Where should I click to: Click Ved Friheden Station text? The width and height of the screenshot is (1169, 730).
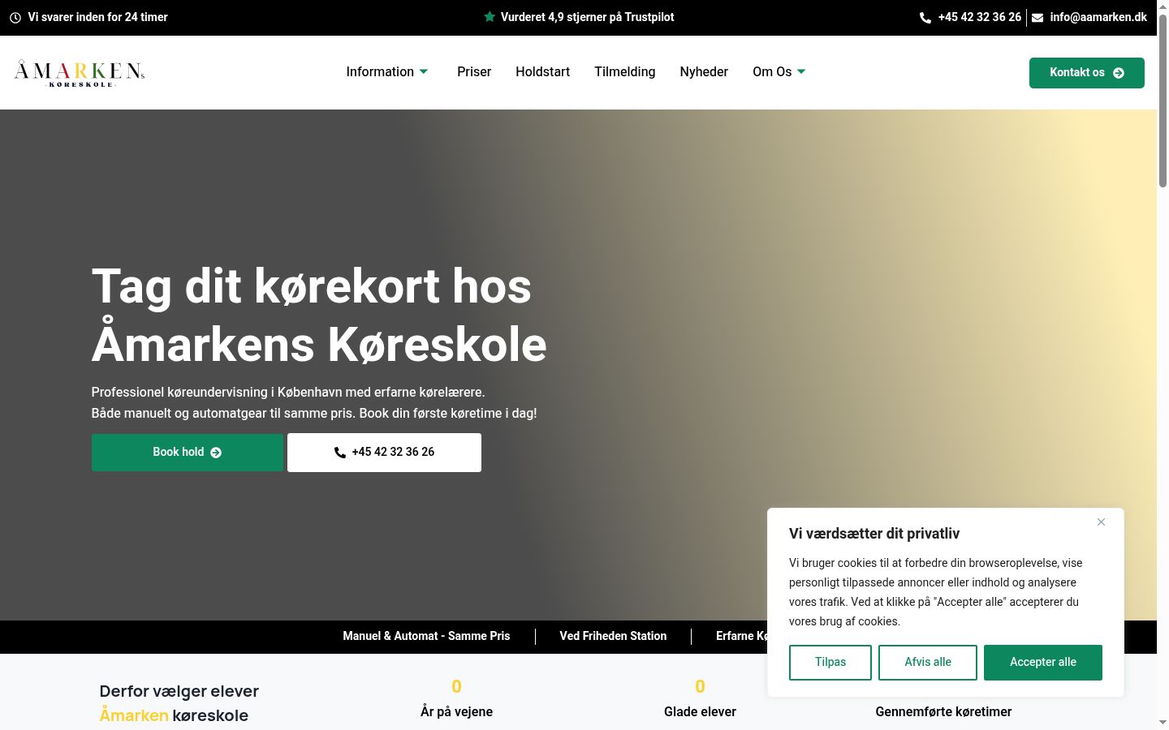[x=613, y=636]
